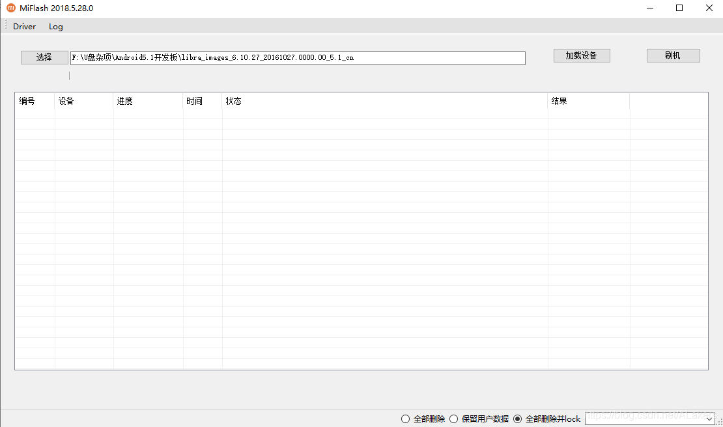Open the Driver menu
Image resolution: width=723 pixels, height=427 pixels.
[x=24, y=27]
